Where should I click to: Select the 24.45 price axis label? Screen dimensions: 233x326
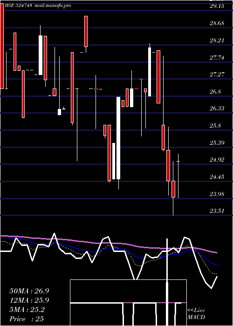tap(217, 177)
